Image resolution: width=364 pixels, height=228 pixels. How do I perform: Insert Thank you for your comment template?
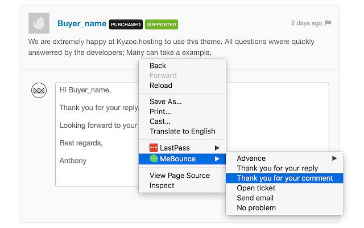pyautogui.click(x=284, y=178)
